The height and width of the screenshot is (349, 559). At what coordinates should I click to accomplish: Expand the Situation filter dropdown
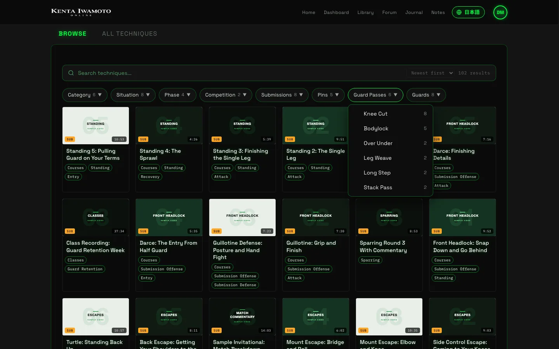tap(133, 95)
